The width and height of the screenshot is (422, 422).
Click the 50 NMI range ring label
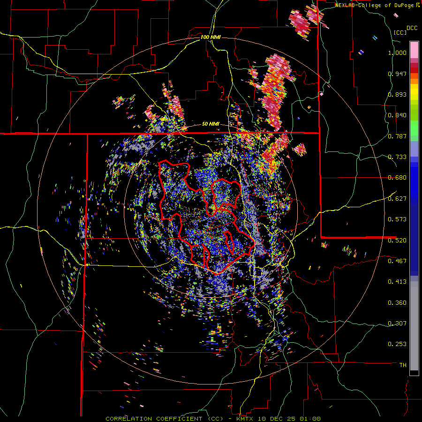211,124
